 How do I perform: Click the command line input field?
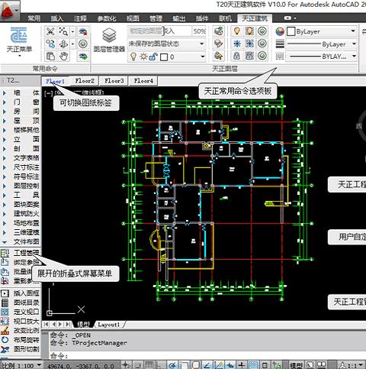(207, 355)
